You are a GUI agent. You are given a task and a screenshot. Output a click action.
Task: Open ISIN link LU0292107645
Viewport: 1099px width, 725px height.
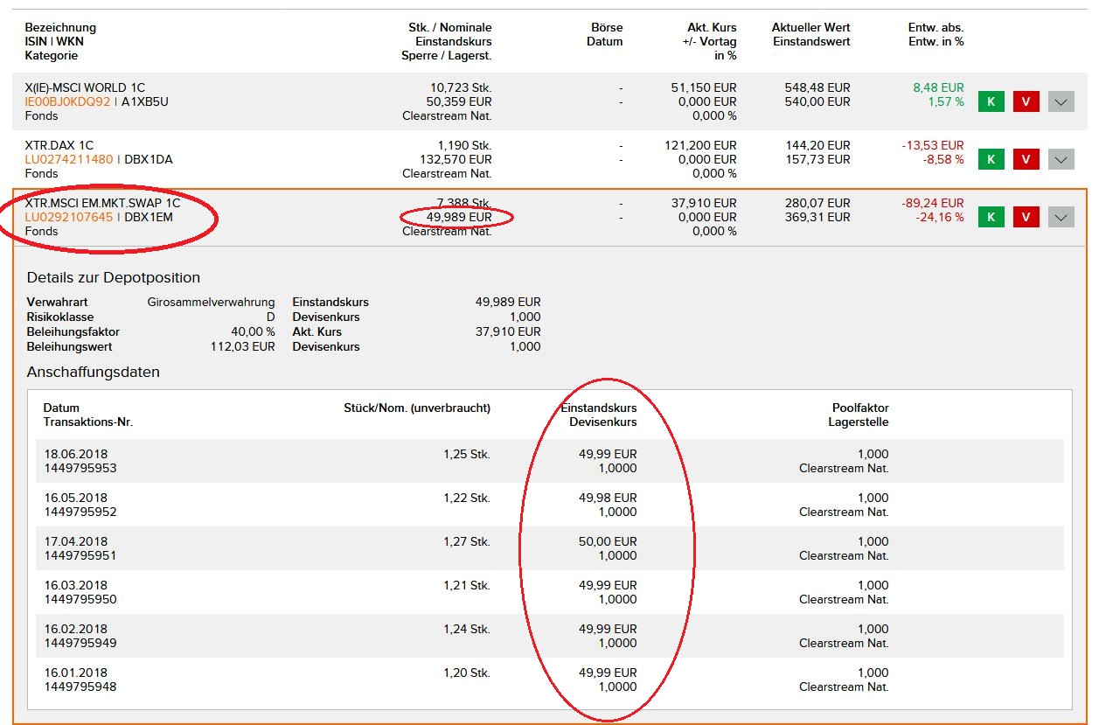(x=69, y=217)
